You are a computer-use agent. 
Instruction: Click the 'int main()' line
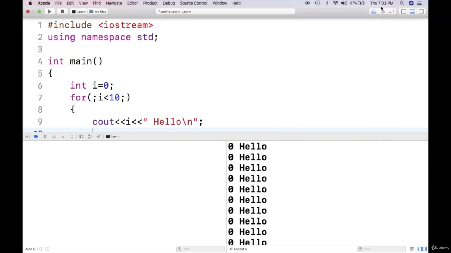click(x=75, y=61)
